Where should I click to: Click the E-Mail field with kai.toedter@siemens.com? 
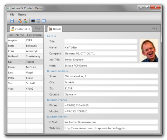(111, 122)
